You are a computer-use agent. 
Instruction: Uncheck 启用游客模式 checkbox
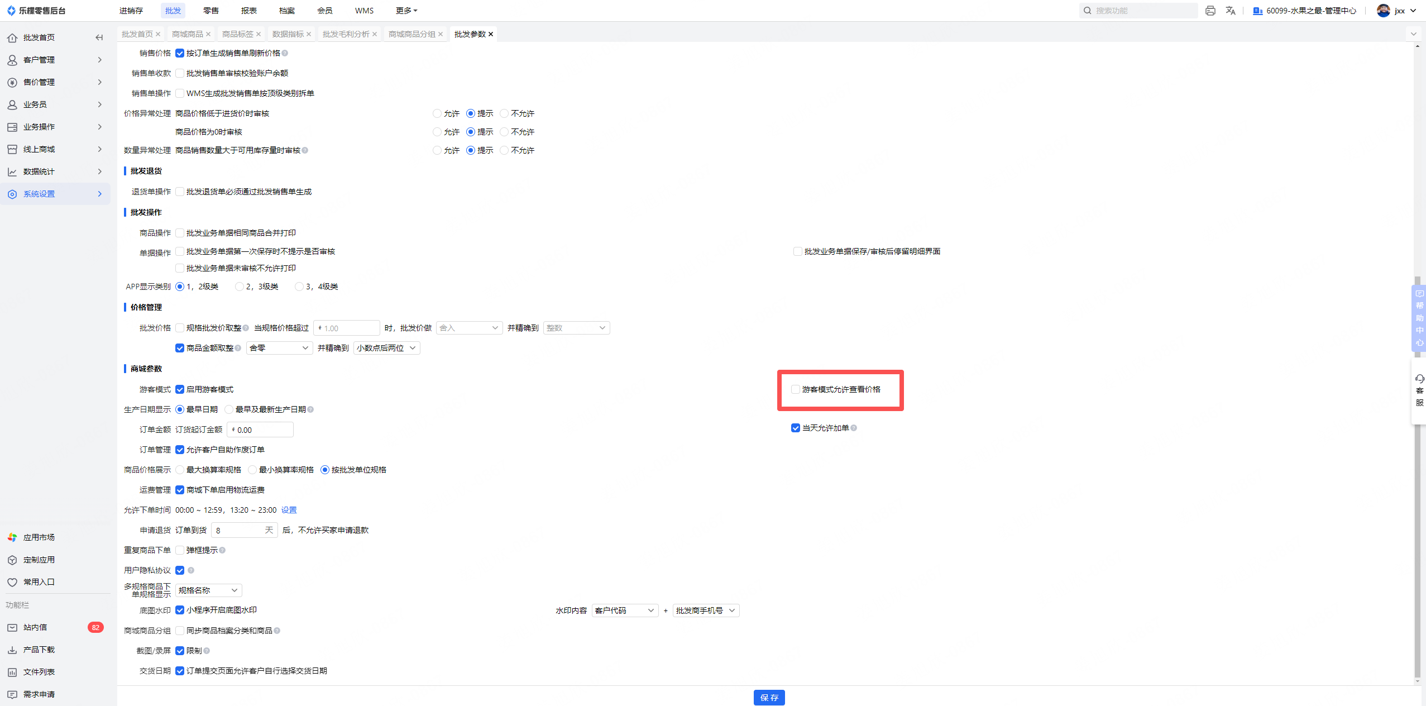180,389
